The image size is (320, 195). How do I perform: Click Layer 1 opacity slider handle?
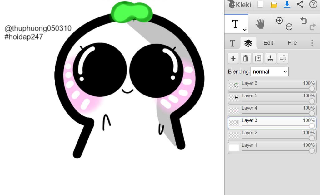coord(312,151)
